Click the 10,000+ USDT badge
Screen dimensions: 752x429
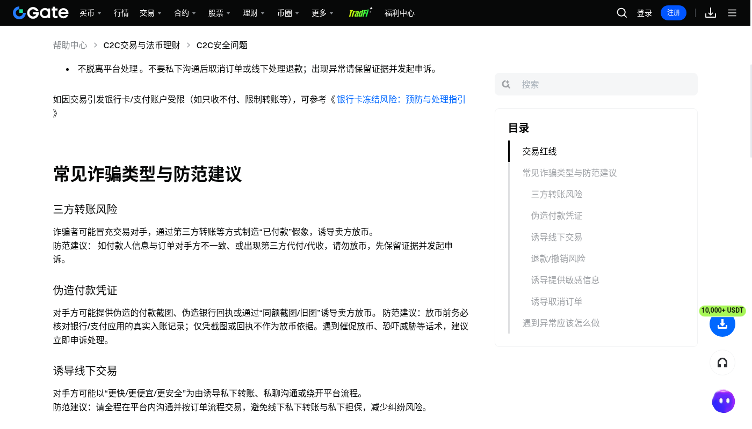point(722,310)
